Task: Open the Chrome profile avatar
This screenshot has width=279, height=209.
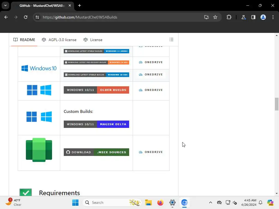Action: [x=263, y=17]
